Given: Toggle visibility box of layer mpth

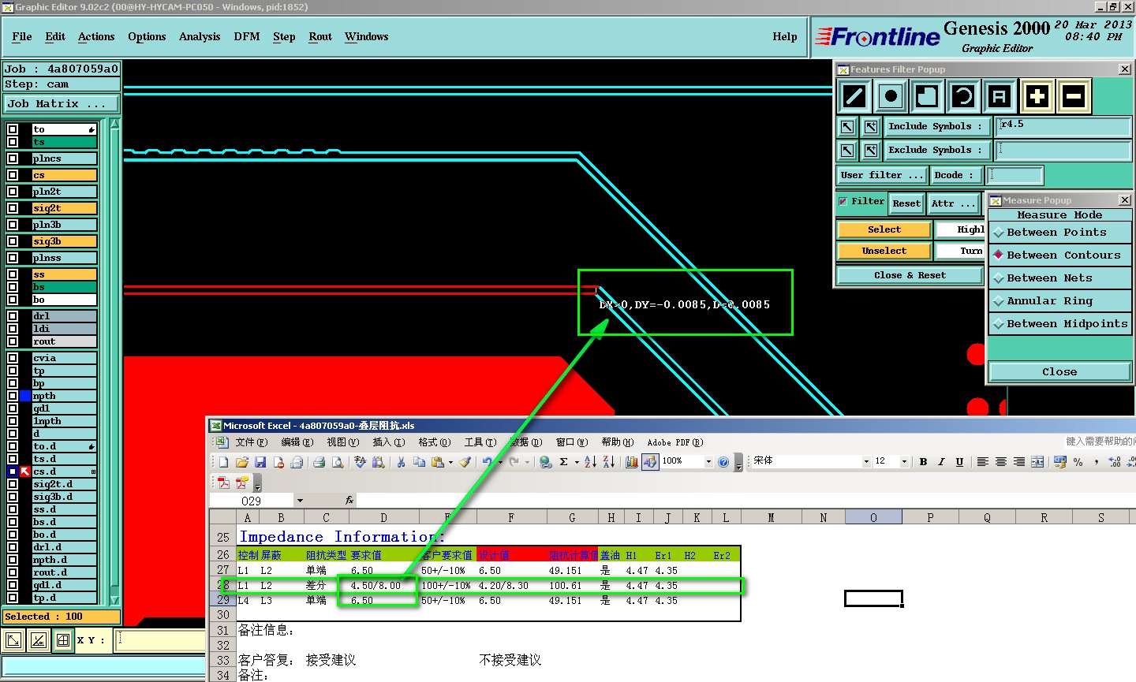Looking at the screenshot, I should click(13, 396).
